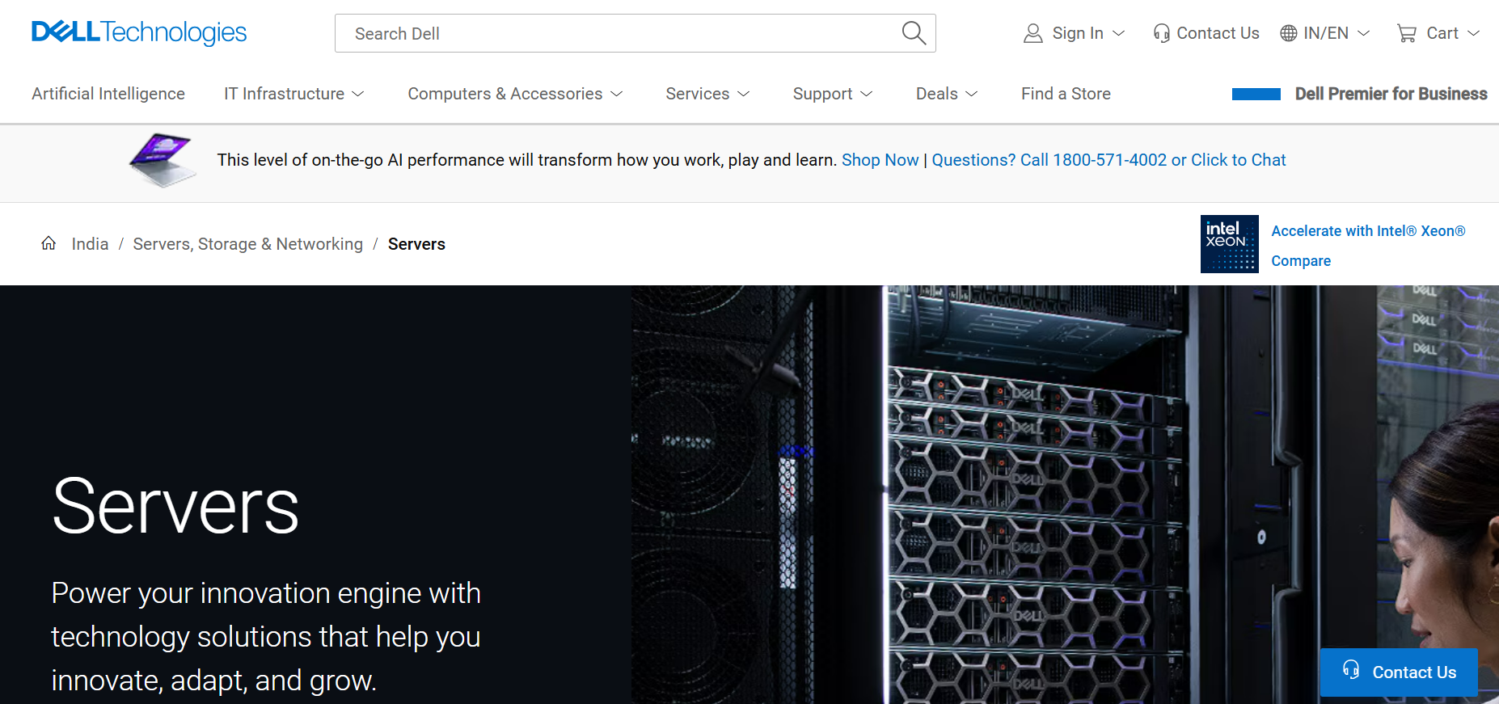Screen dimensions: 1499x704
Task: Click the home icon in breadcrumb
Action: pos(49,243)
